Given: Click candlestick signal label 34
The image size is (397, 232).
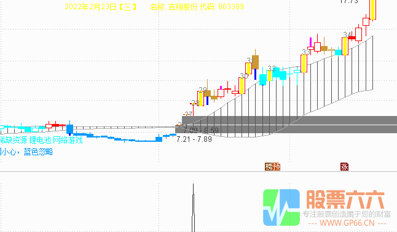Looking at the screenshot, I should click(x=347, y=34).
